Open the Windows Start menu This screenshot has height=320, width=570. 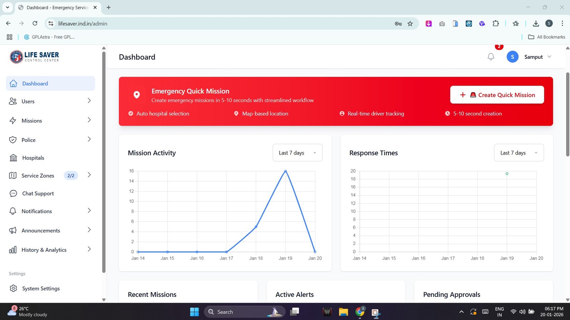click(195, 312)
